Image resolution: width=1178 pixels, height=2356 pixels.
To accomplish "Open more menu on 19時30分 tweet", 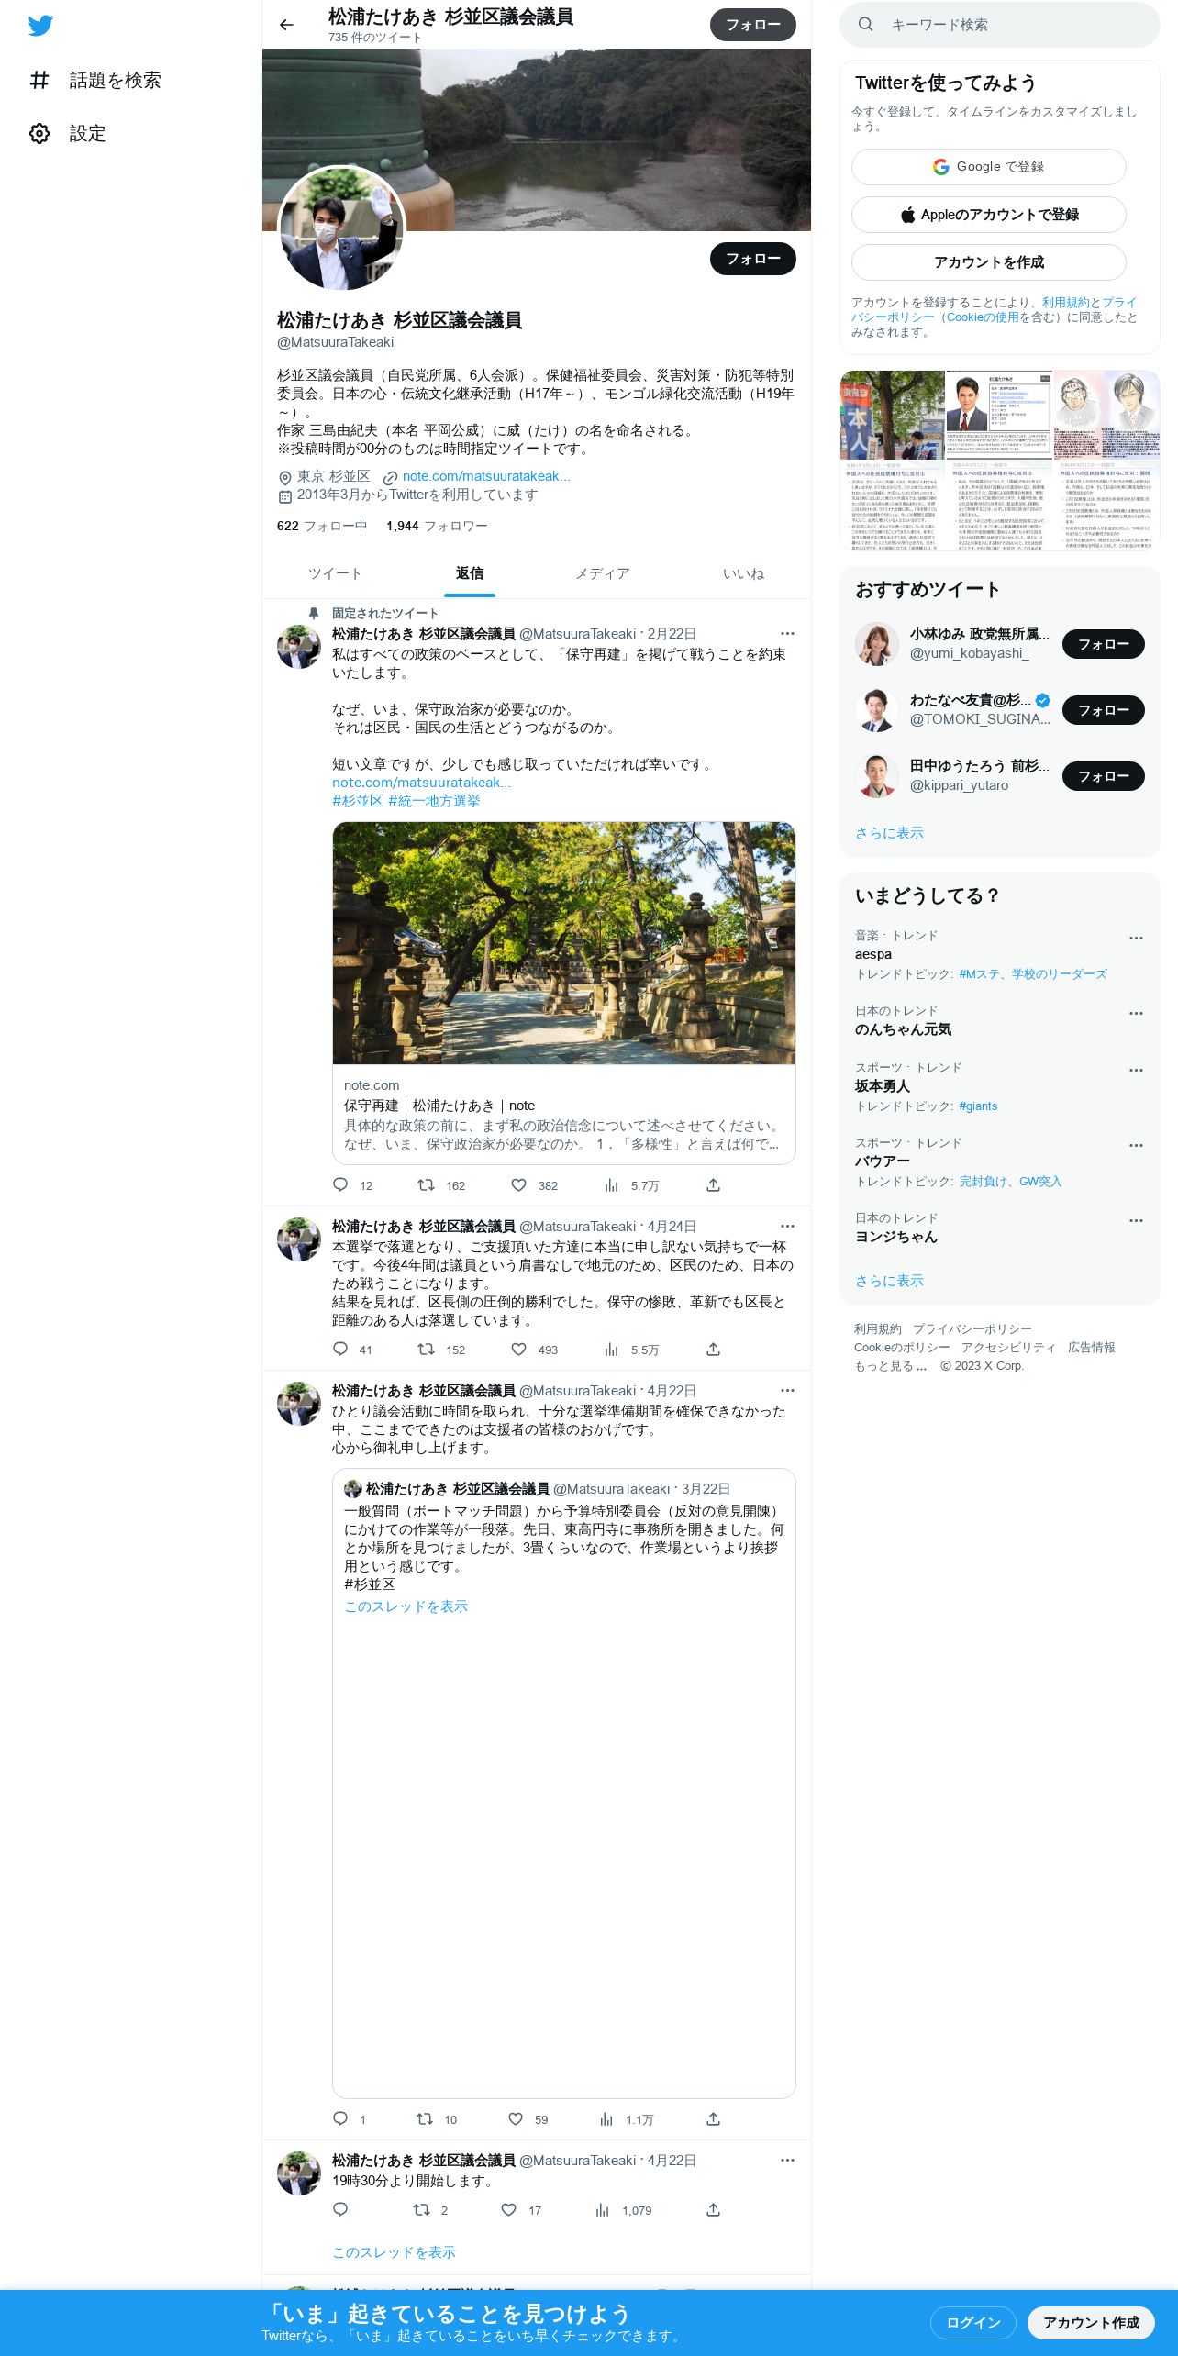I will click(787, 2160).
